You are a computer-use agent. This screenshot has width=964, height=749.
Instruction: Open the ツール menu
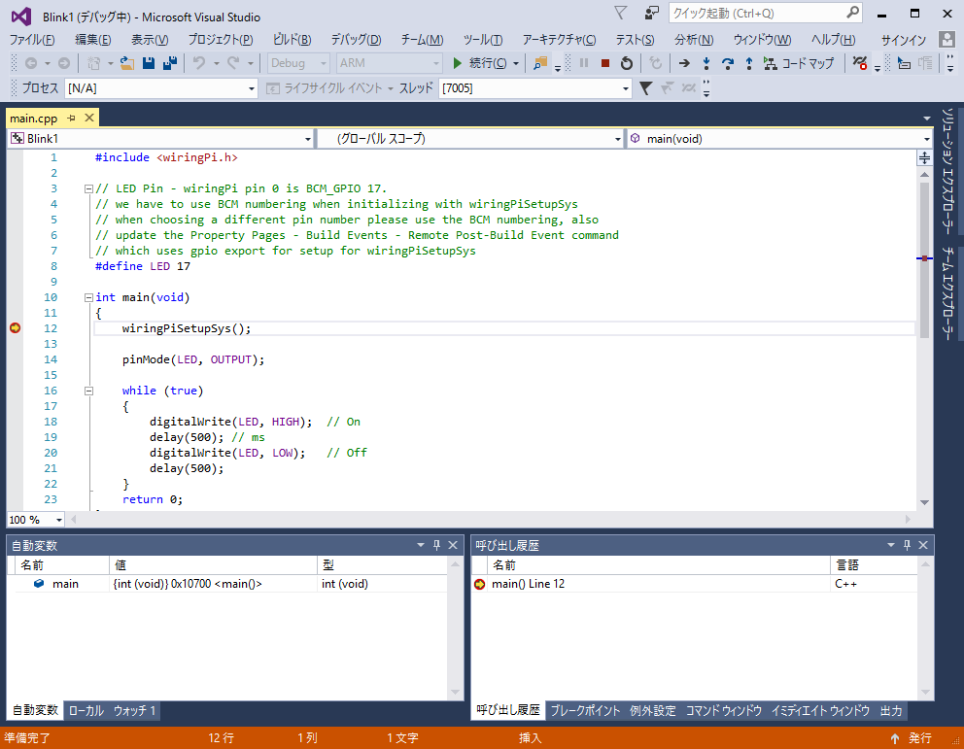point(483,40)
